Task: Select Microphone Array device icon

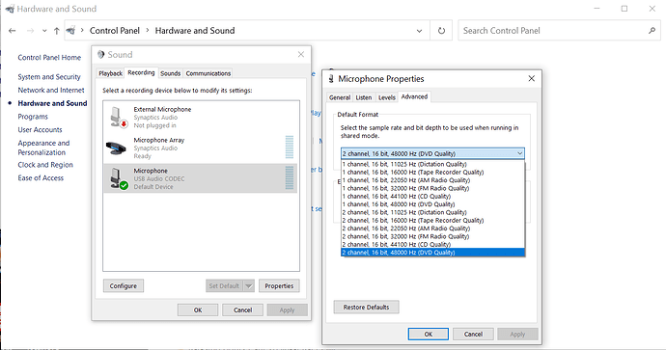Action: tap(116, 148)
